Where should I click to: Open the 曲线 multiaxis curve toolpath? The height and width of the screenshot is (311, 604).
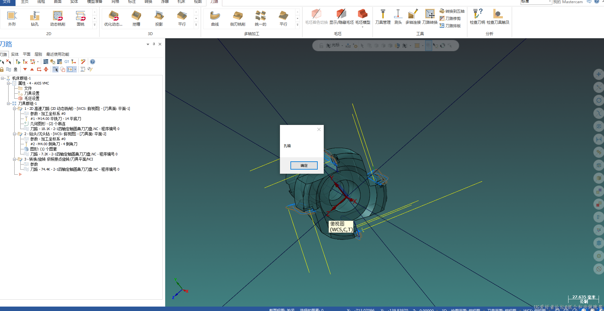coord(215,19)
